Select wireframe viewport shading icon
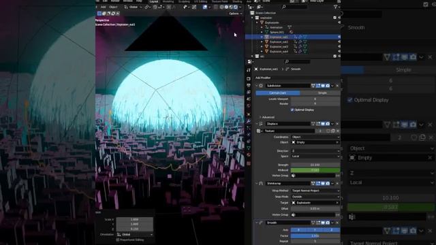 tap(221, 7)
